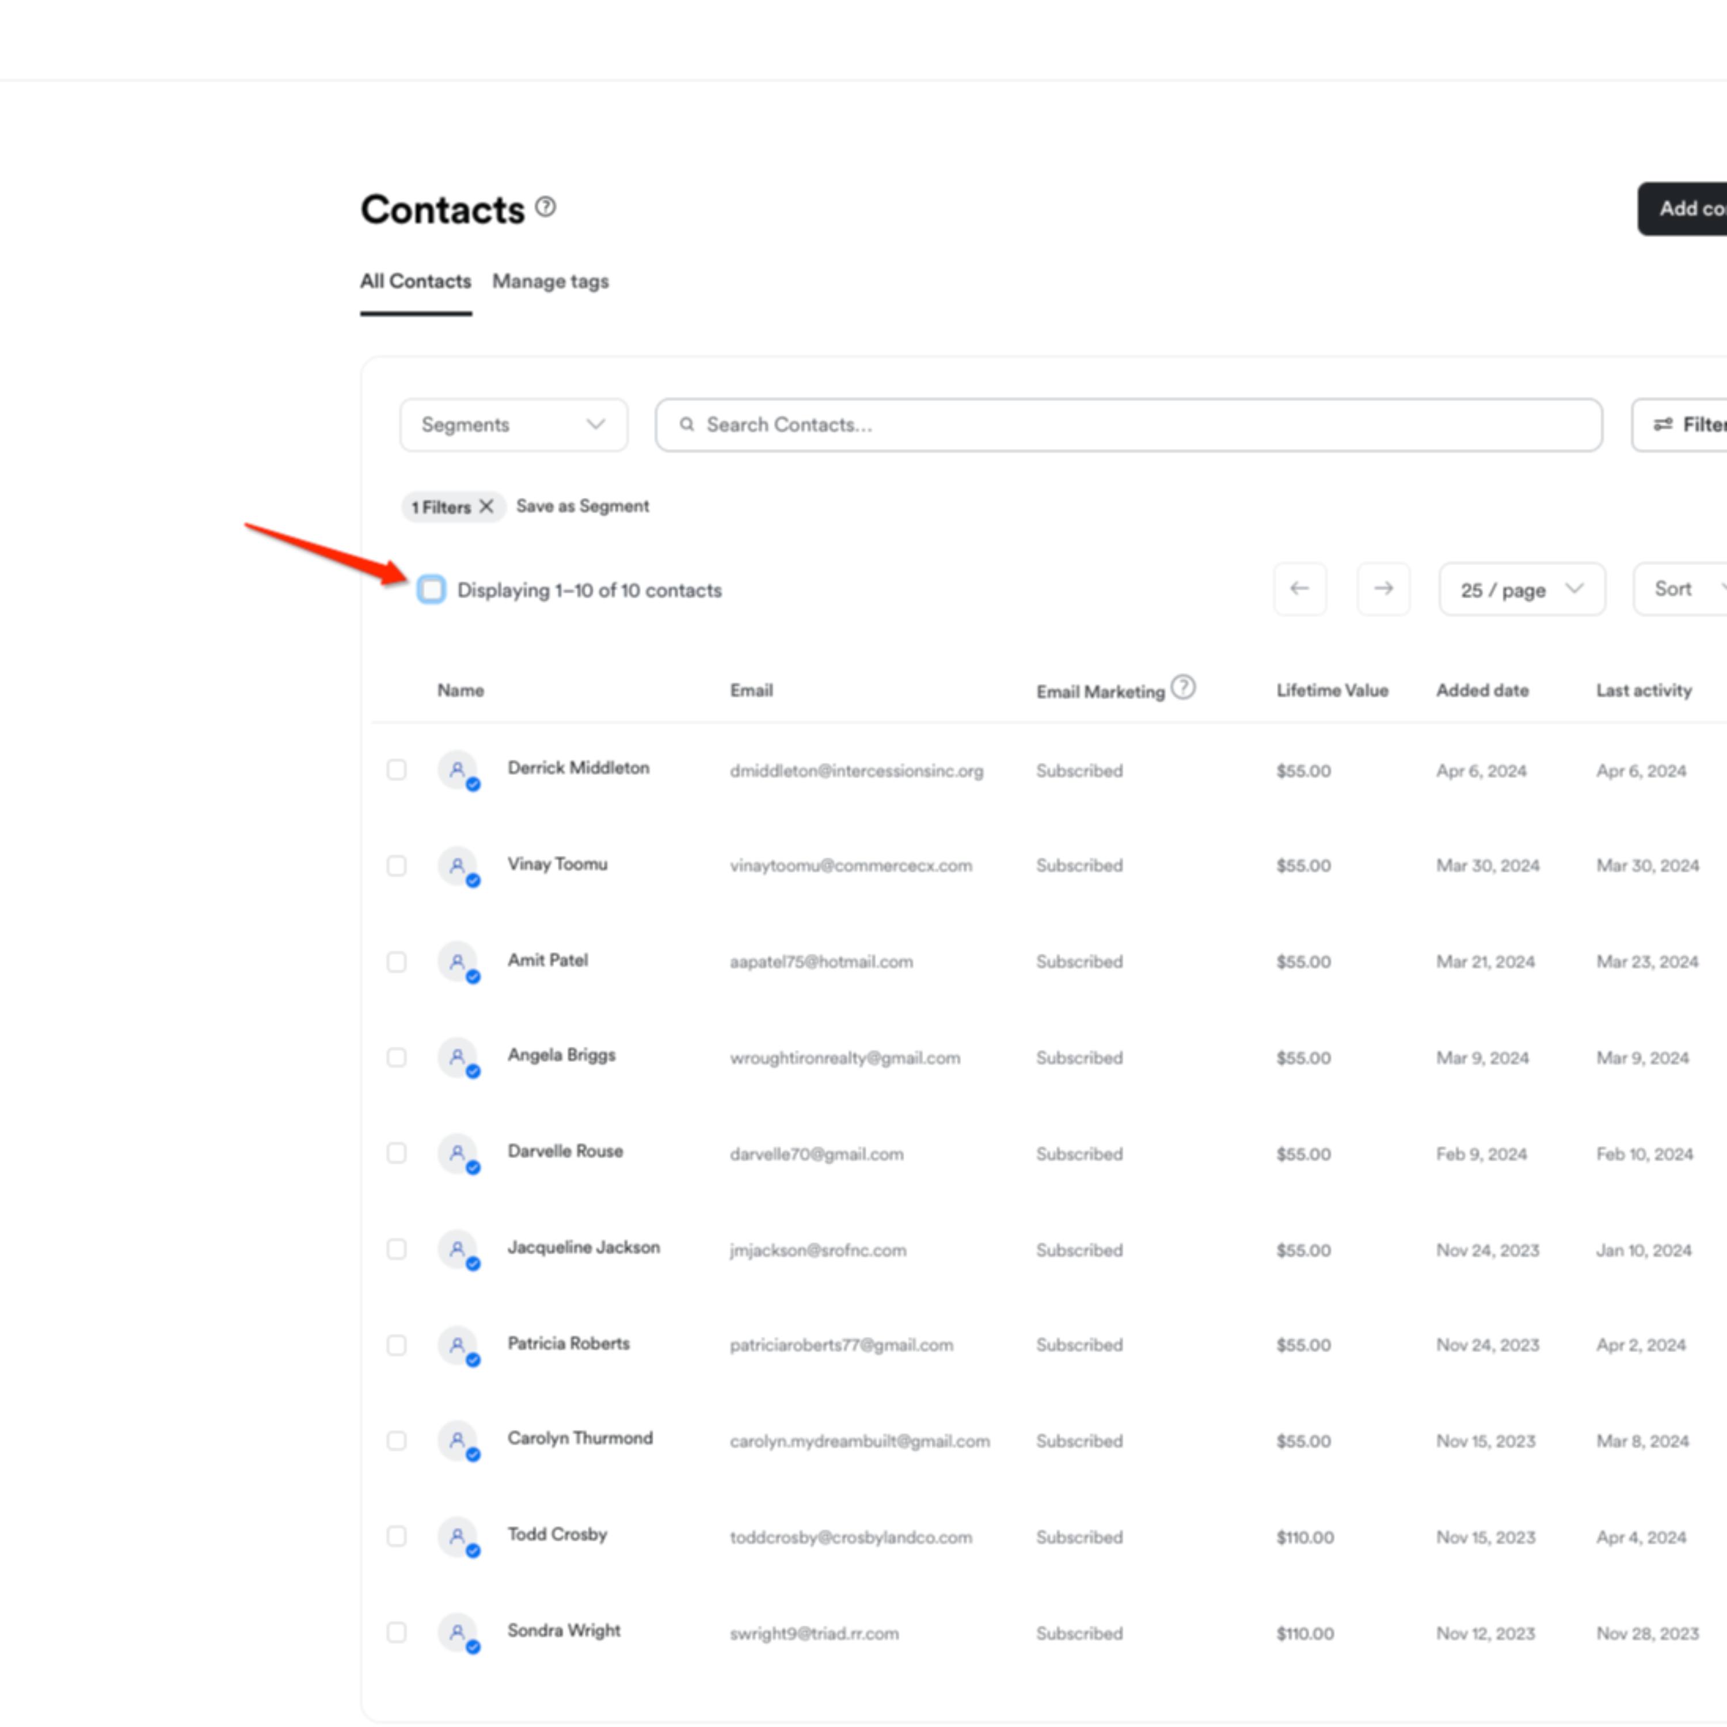
Task: Go to next page with right arrow
Action: 1383,588
